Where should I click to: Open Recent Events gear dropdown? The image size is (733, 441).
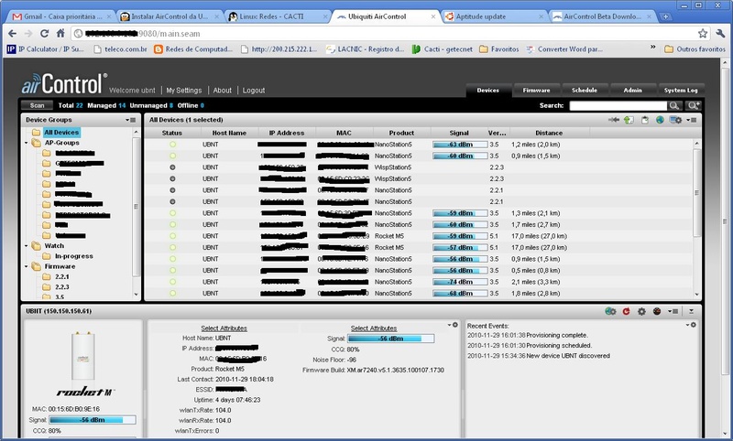(x=691, y=325)
